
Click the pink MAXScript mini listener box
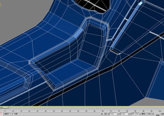1,114
